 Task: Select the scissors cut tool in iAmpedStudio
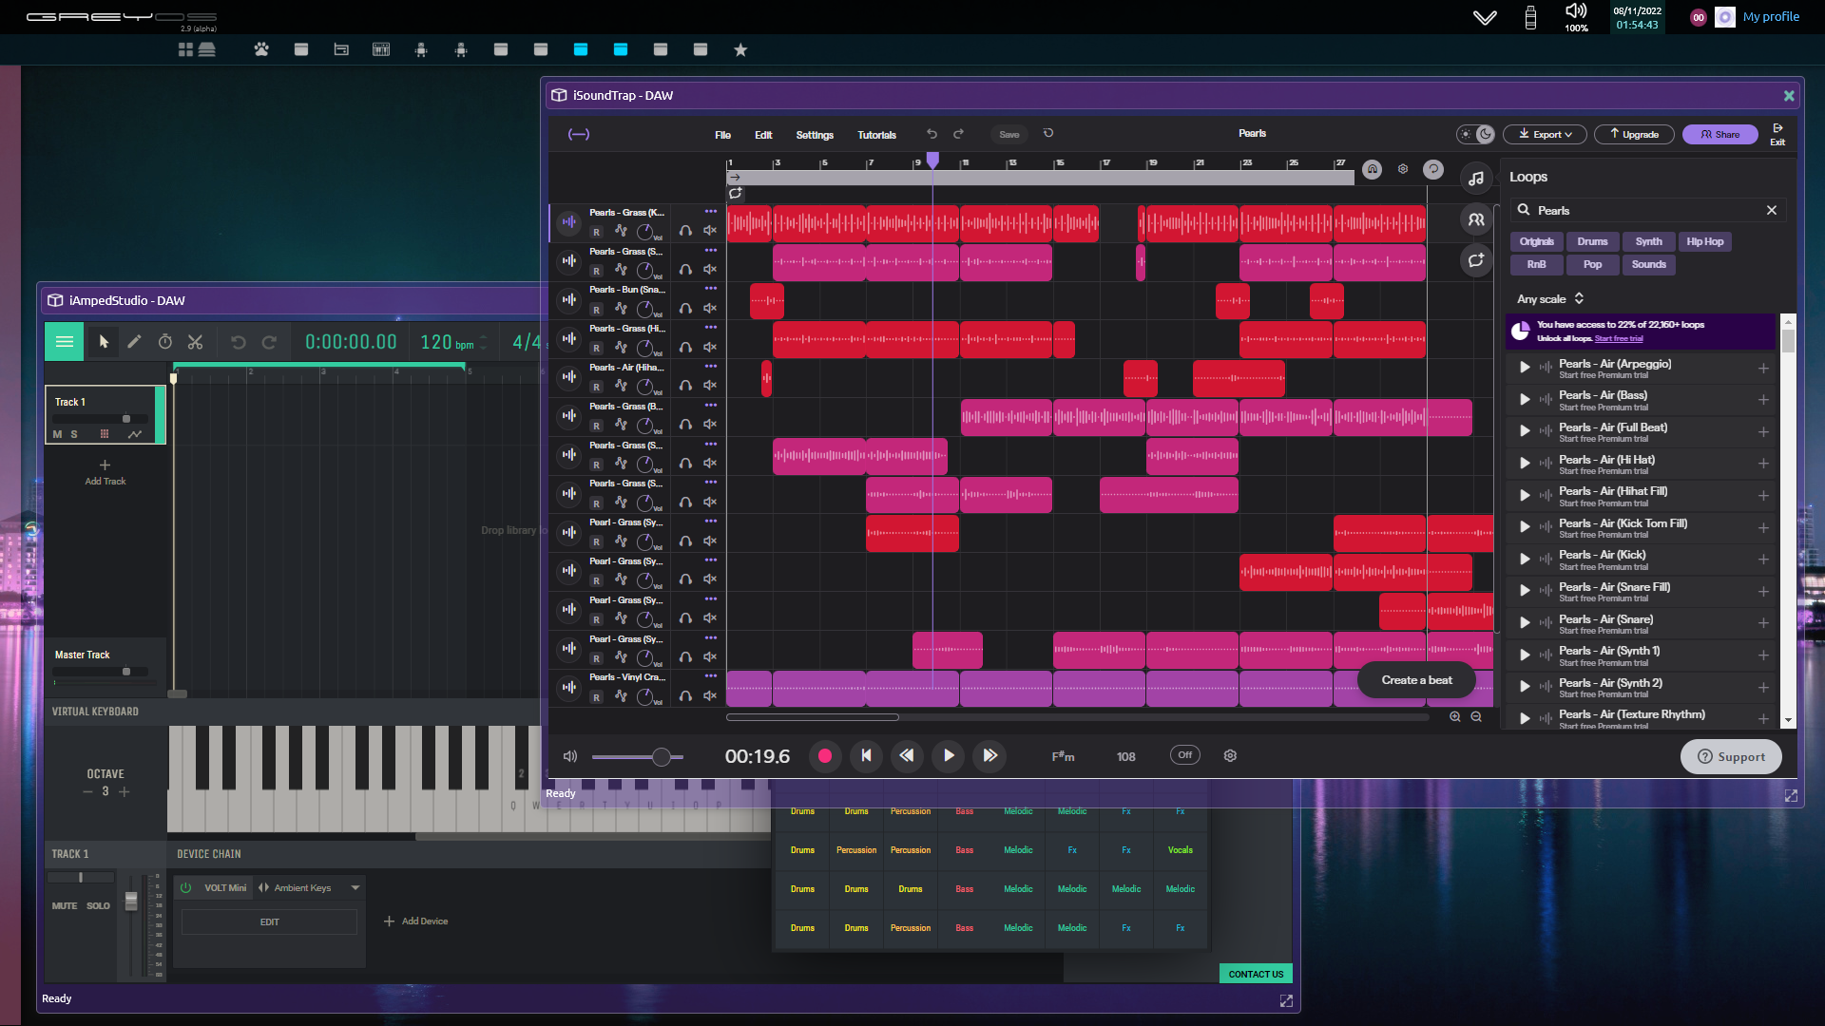point(196,342)
